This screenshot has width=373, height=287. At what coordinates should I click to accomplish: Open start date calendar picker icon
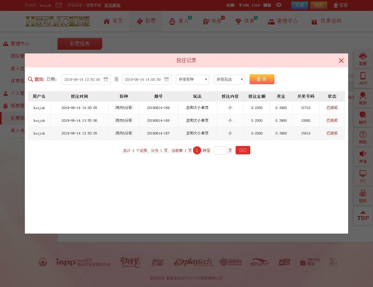[x=106, y=79]
